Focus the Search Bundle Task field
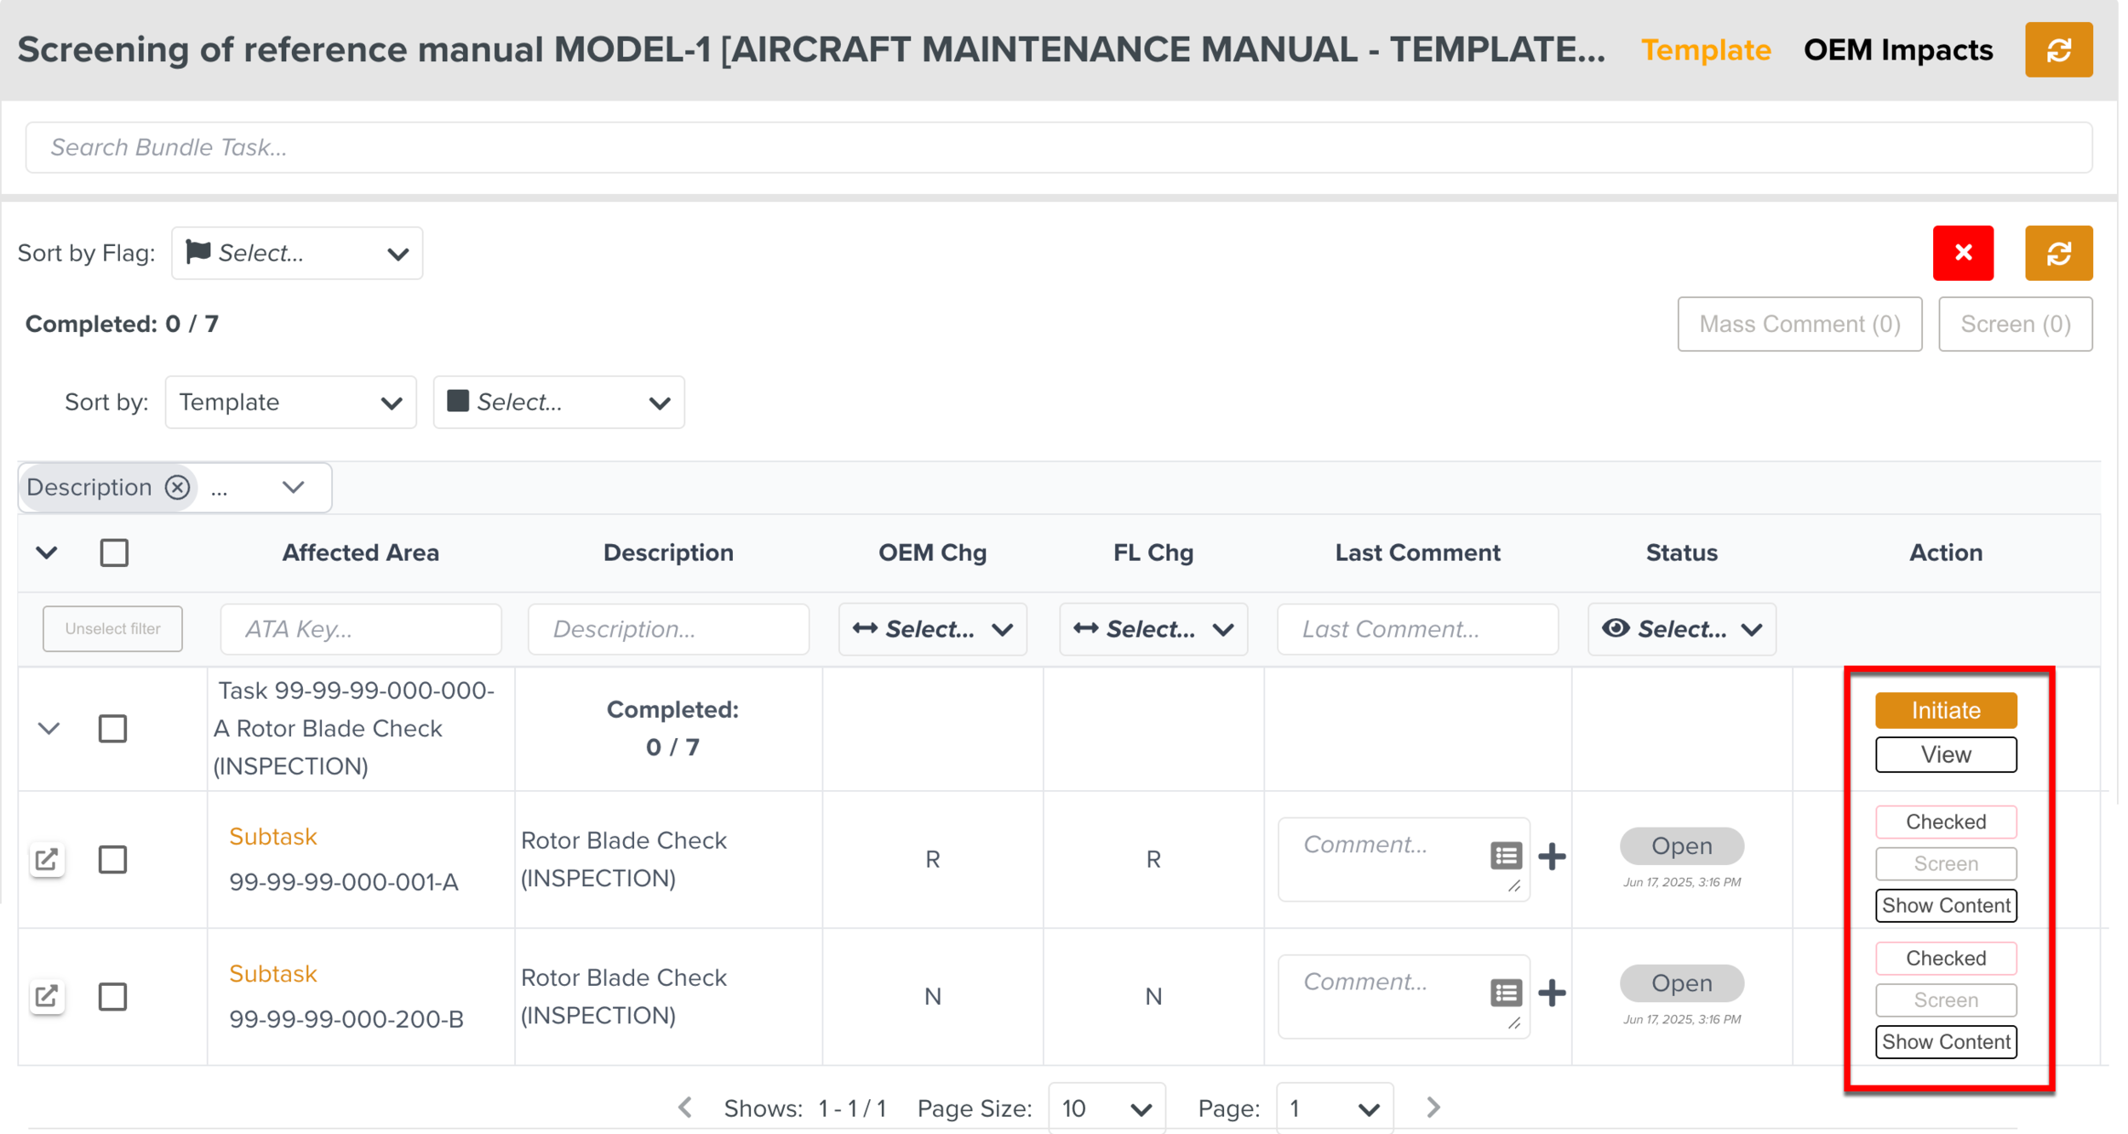This screenshot has width=2128, height=1134. pos(1058,147)
